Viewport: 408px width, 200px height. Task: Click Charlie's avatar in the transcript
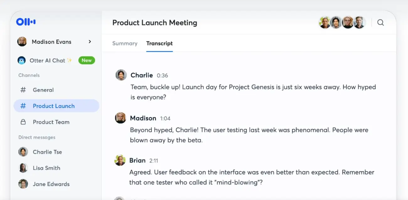(x=121, y=75)
